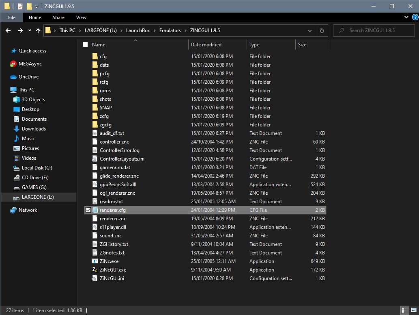Switch to large icons view in status bar
This screenshot has height=315, width=419.
[x=413, y=310]
